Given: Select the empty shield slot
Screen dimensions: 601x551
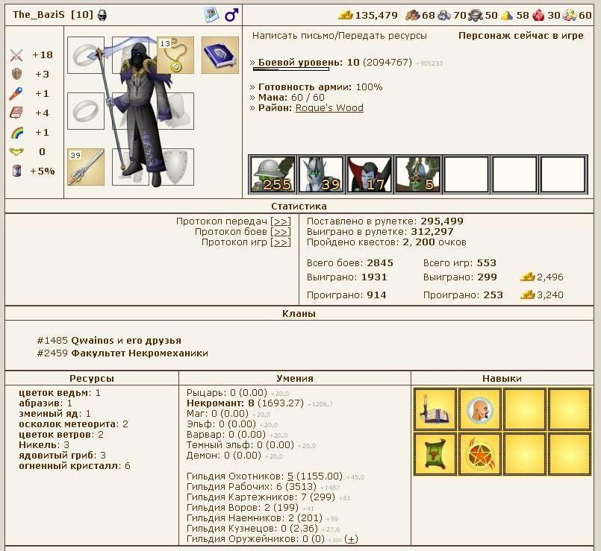Looking at the screenshot, I should [x=175, y=167].
